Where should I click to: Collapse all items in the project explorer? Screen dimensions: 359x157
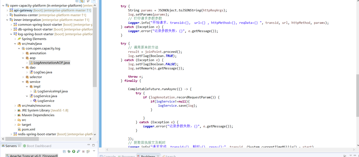(x=77, y=1)
